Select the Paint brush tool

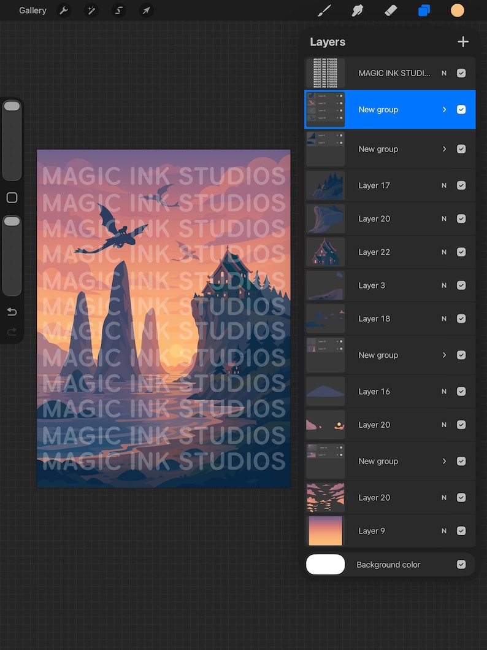tap(324, 10)
